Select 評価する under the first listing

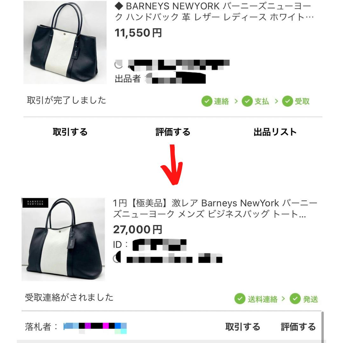point(173,132)
